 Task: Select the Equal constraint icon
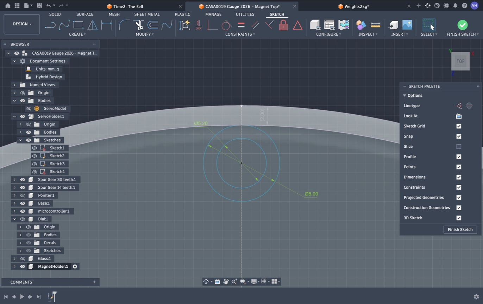point(241,25)
